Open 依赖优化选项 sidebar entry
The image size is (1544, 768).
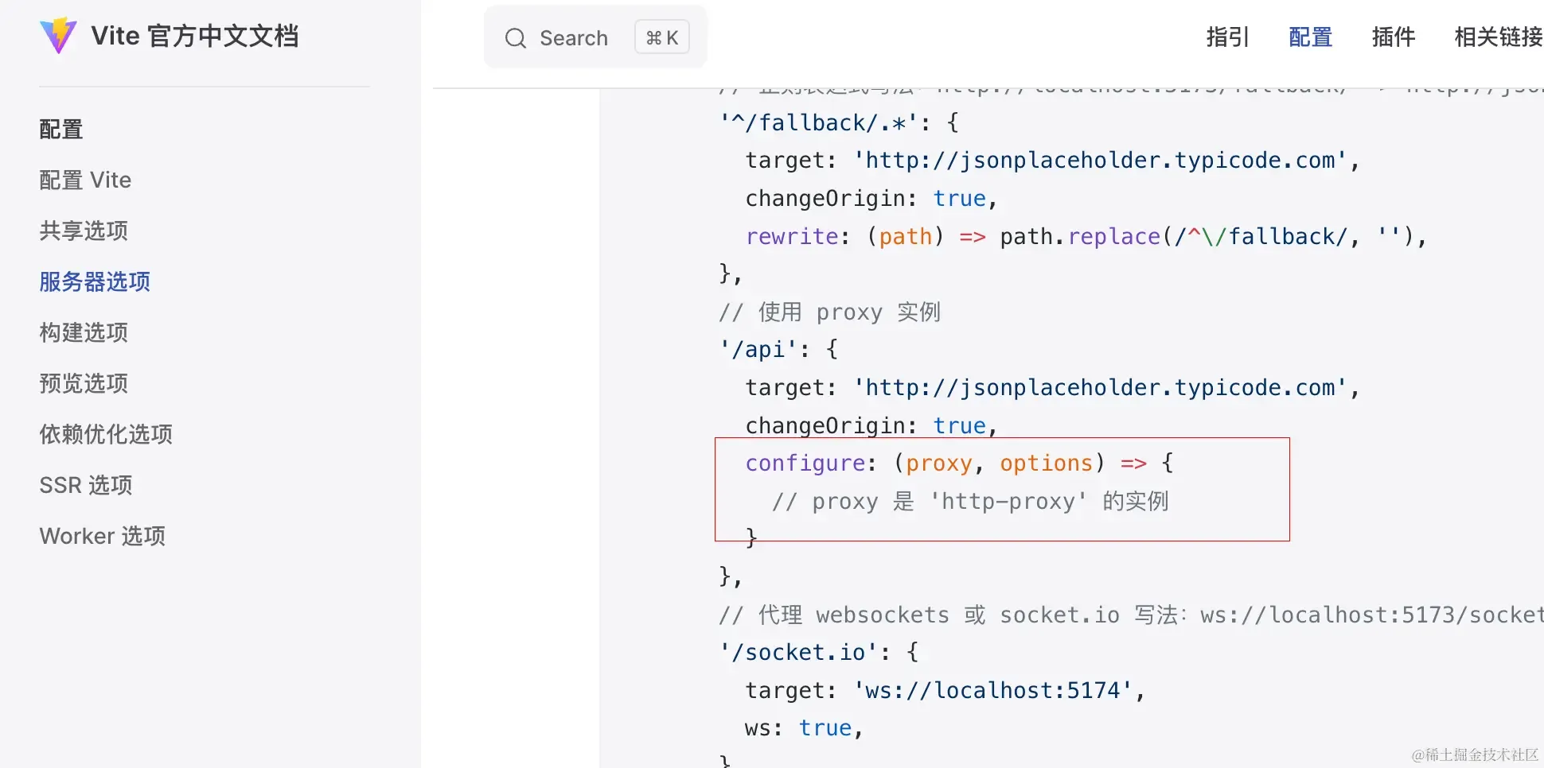tap(106, 435)
